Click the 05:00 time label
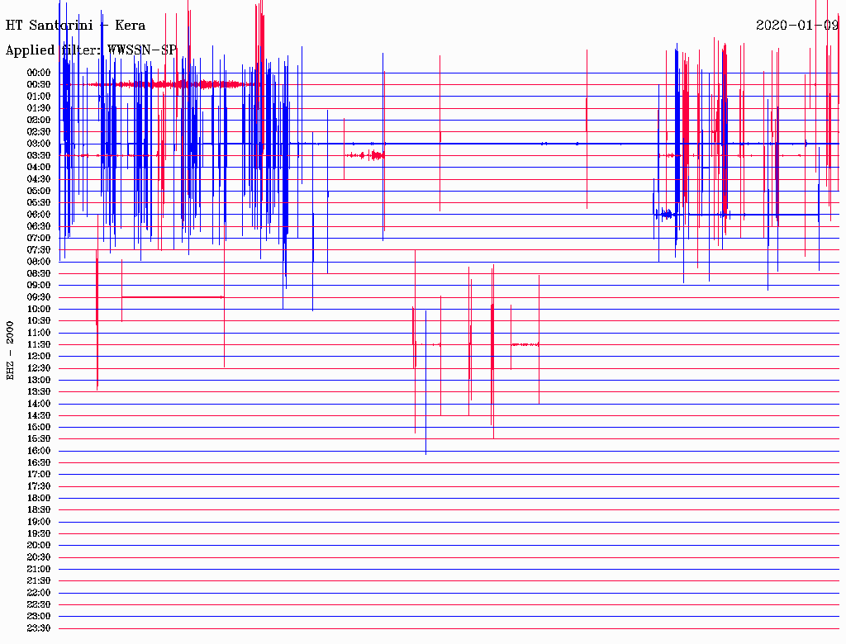The height and width of the screenshot is (644, 846). (39, 191)
